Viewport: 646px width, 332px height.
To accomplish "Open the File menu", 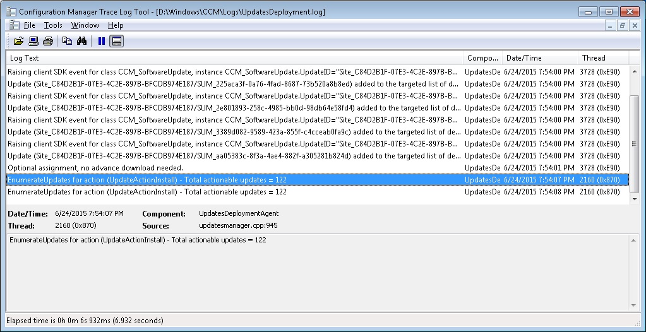I will 30,25.
